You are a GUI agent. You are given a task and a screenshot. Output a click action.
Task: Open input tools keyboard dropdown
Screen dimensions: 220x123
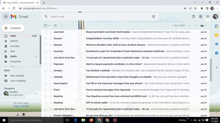coord(203,26)
